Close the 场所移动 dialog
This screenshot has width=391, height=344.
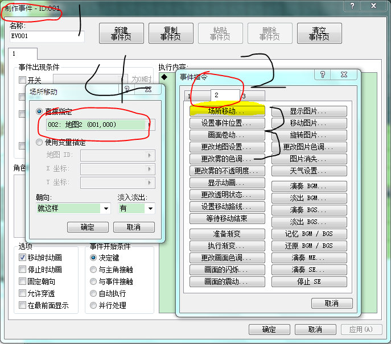coord(149,89)
